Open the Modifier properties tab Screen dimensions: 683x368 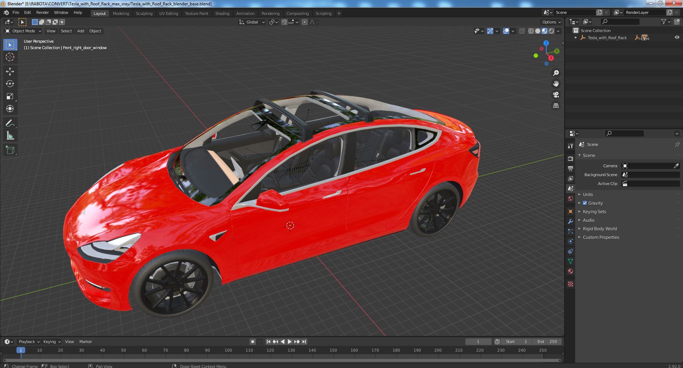pos(571,221)
